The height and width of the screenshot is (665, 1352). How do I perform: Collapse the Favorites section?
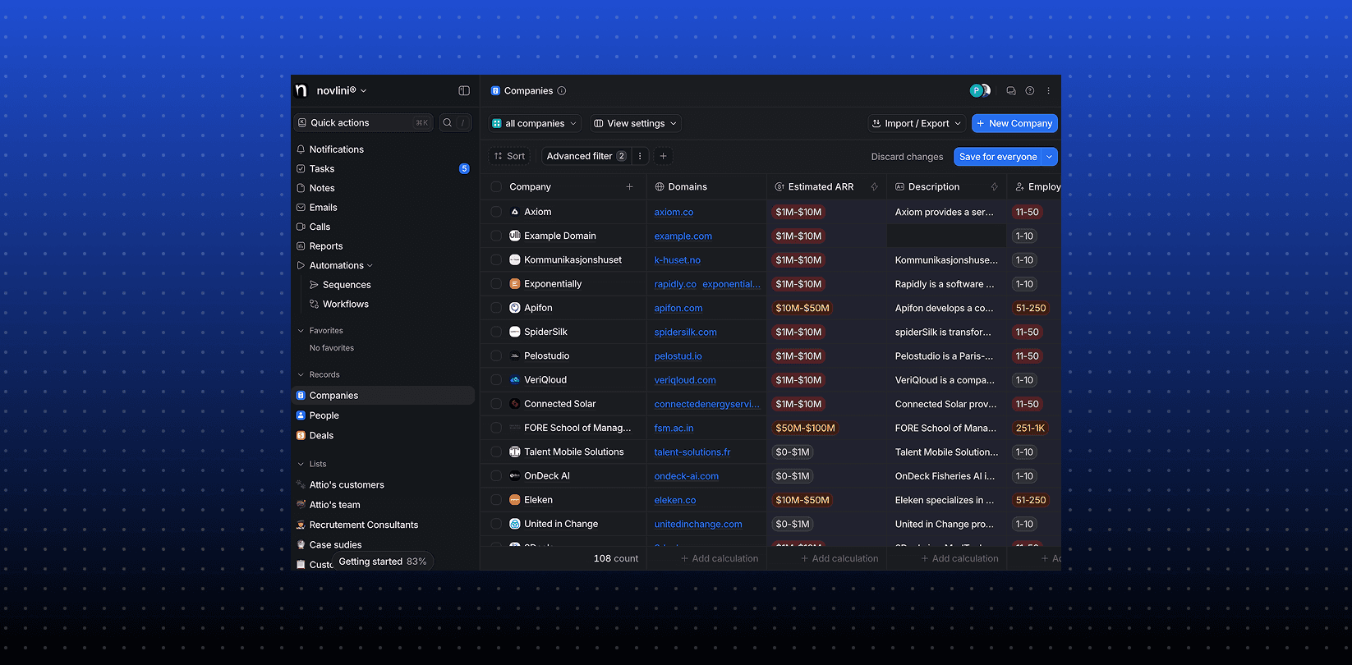(x=301, y=331)
